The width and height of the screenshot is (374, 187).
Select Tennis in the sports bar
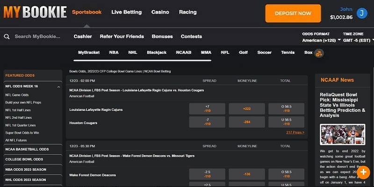[288, 52]
